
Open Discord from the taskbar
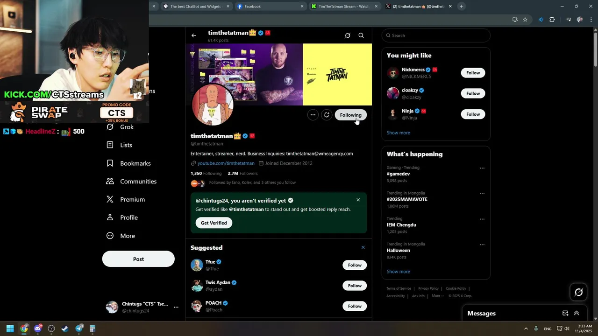pyautogui.click(x=38, y=329)
